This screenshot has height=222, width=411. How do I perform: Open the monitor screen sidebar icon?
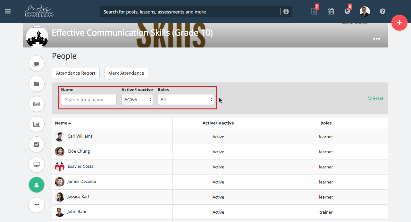[x=37, y=165]
